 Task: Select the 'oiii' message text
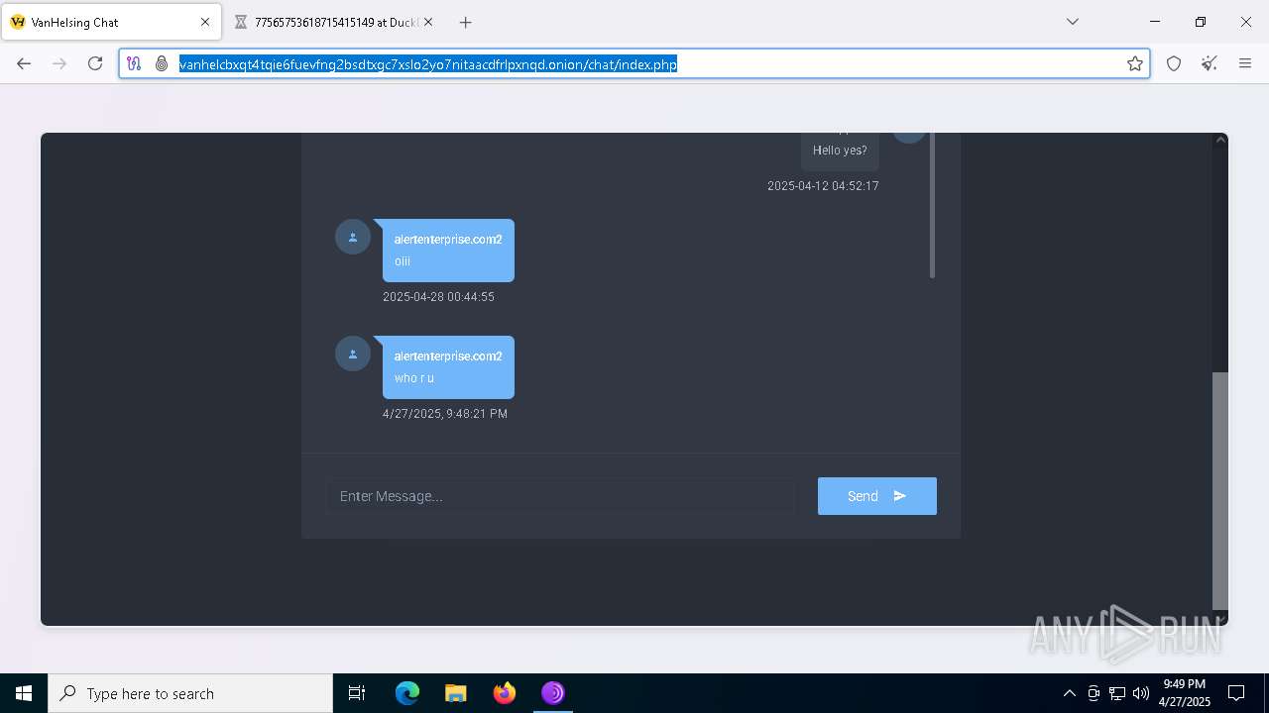(403, 261)
